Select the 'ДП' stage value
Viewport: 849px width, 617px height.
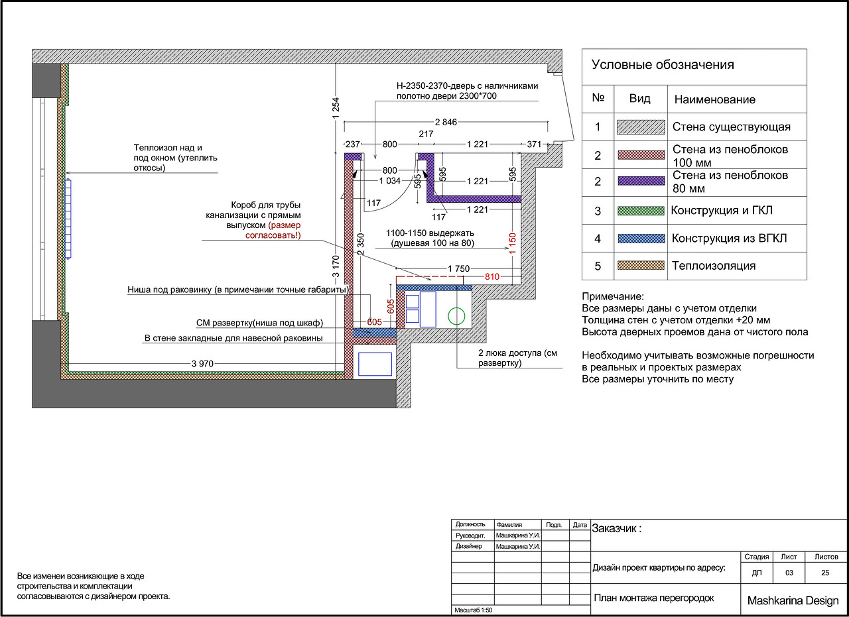[757, 573]
